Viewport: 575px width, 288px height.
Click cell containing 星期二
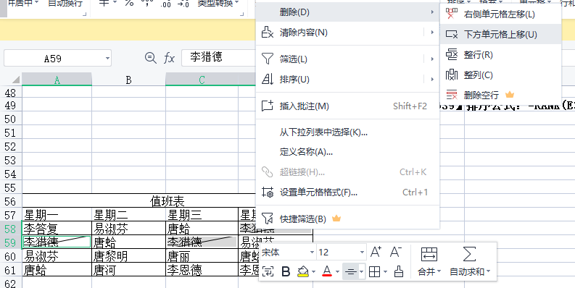click(x=129, y=215)
